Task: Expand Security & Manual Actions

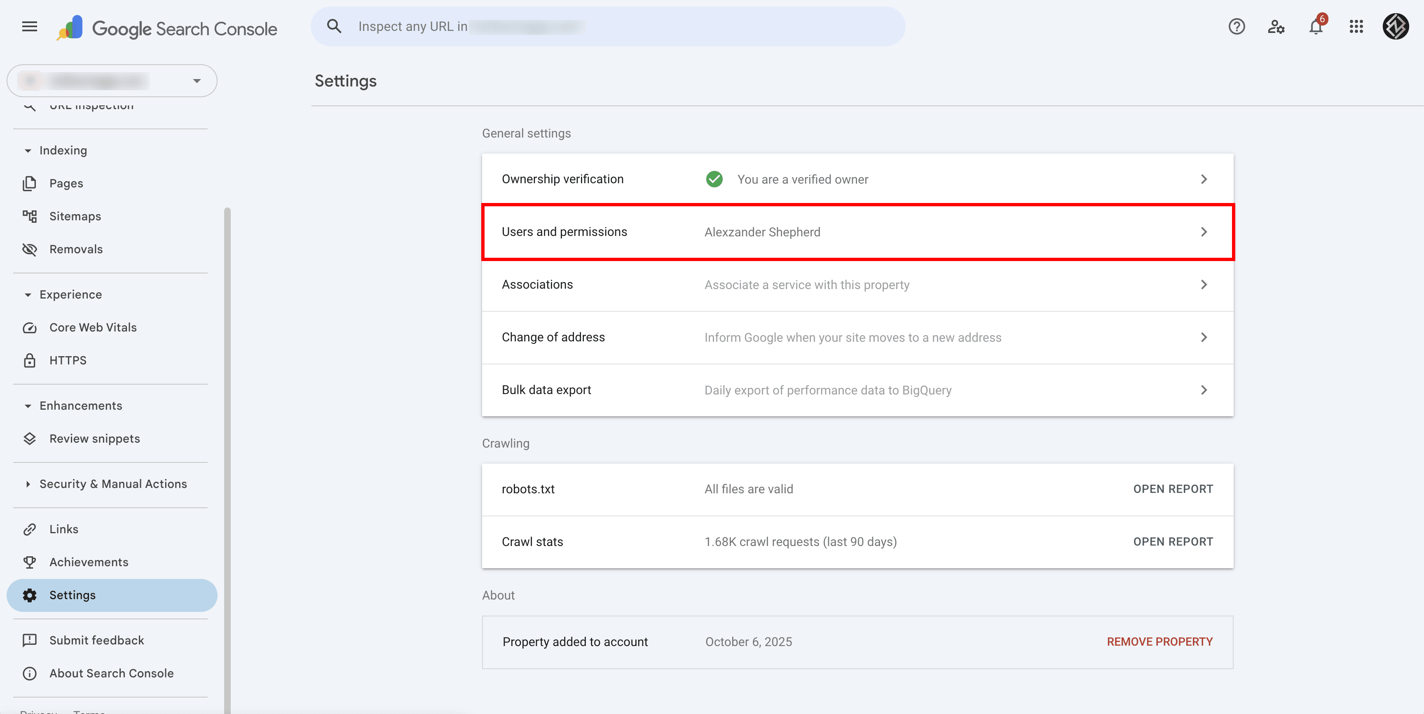Action: tap(28, 484)
